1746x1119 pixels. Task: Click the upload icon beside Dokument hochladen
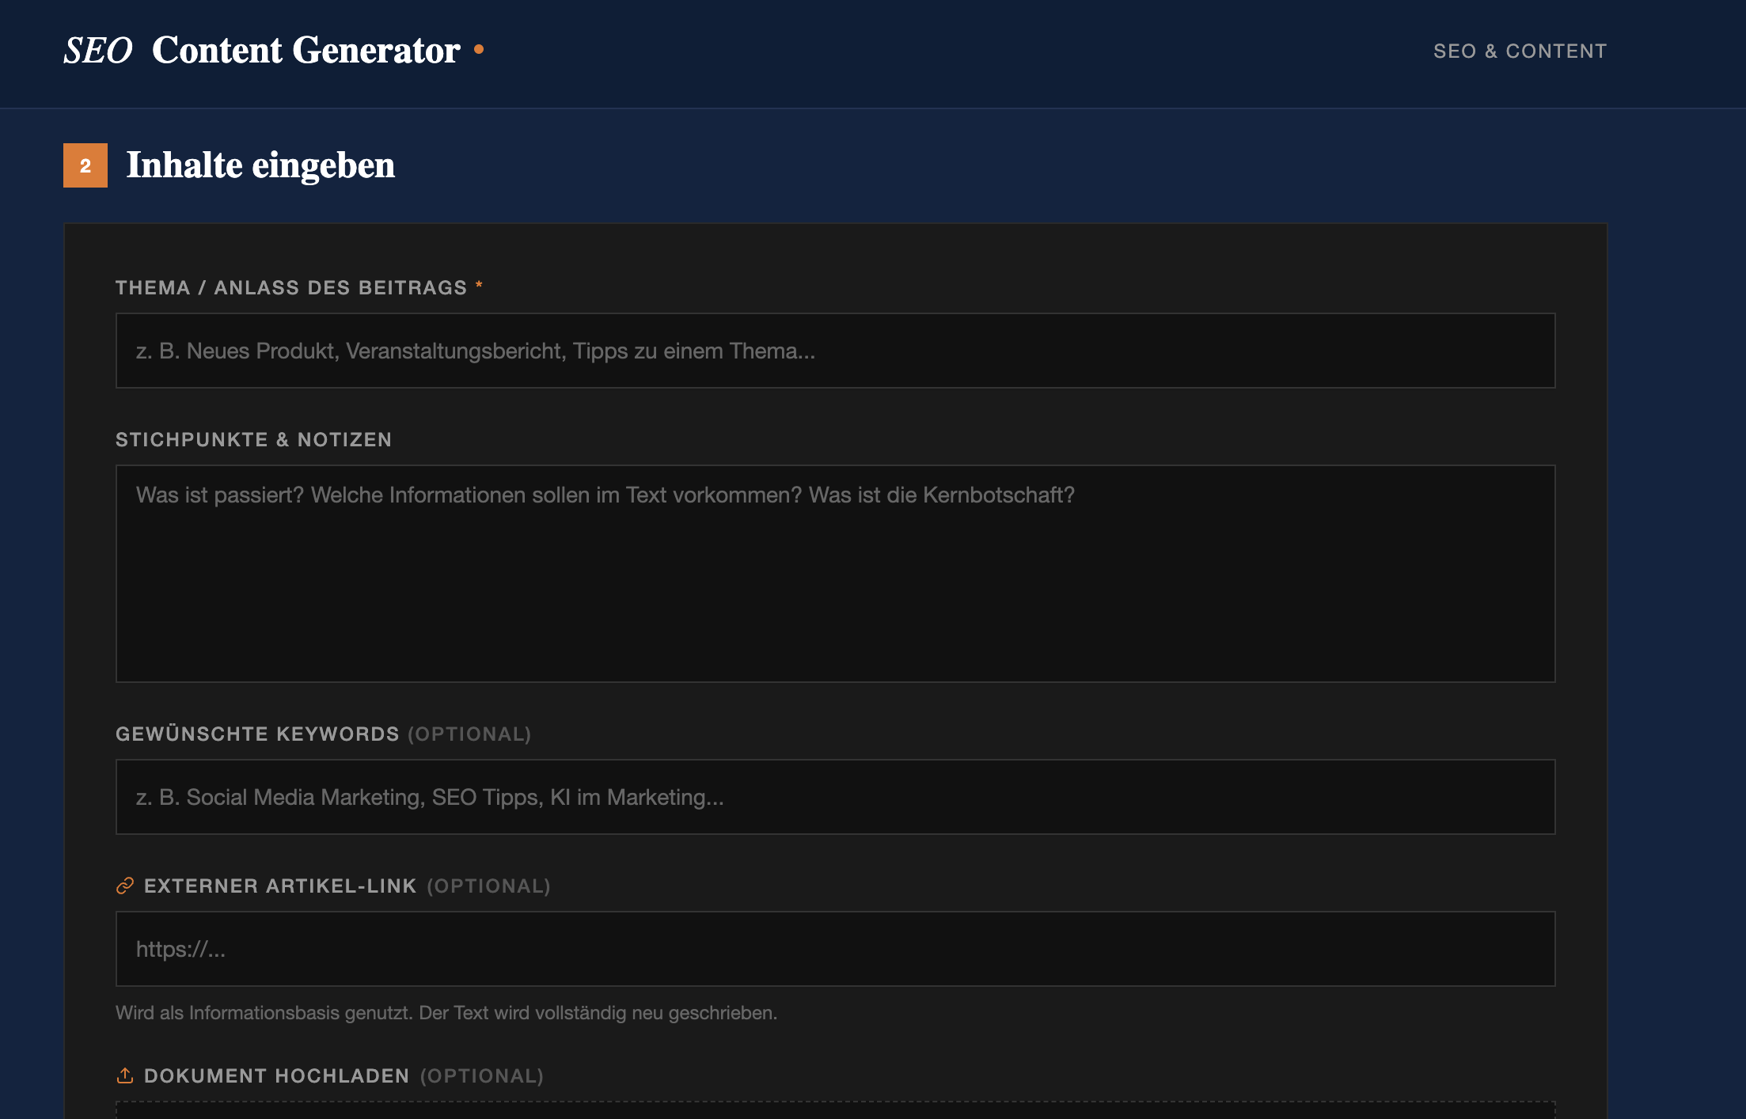point(125,1075)
